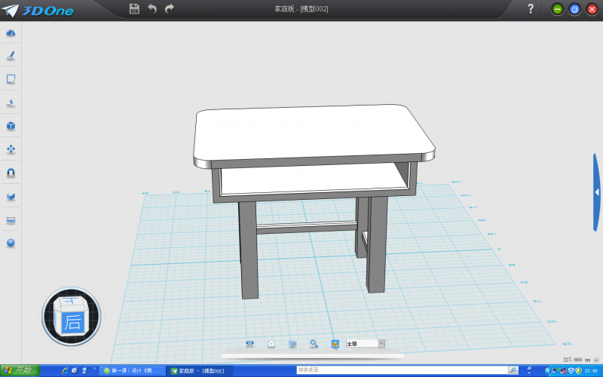This screenshot has width=603, height=377.
Task: Click the view navigation cube's 后 face
Action: 72,322
